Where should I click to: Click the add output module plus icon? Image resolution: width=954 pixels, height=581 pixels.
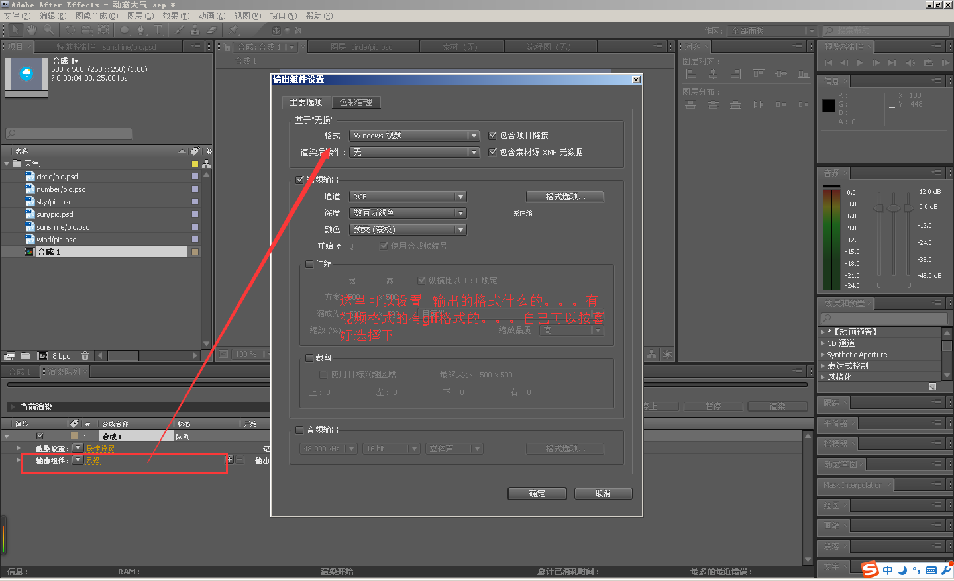click(x=230, y=459)
